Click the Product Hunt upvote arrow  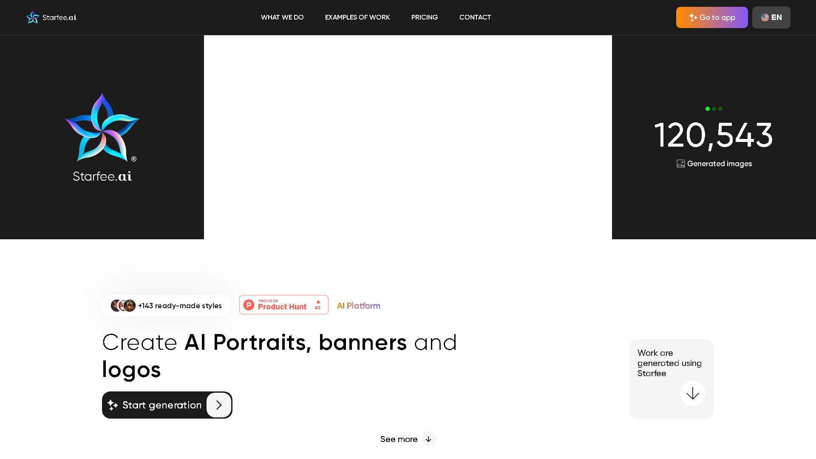[318, 302]
